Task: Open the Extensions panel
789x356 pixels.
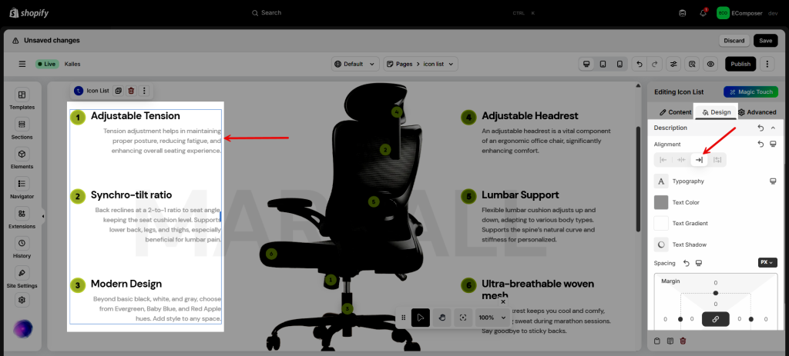Action: (x=22, y=218)
